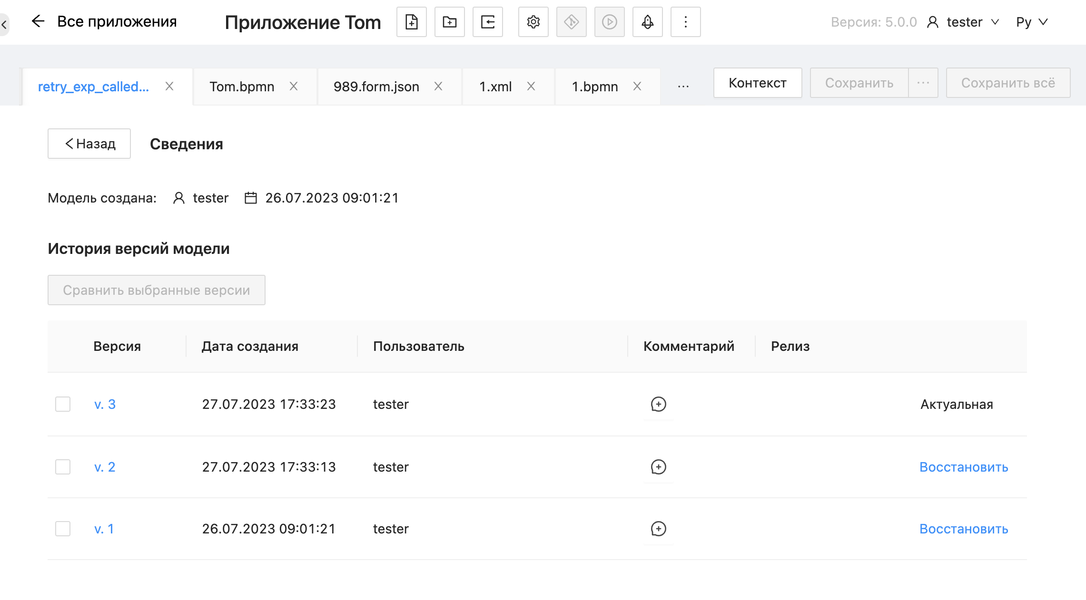Click the new file icon in toolbar
Image resolution: width=1086 pixels, height=600 pixels.
click(411, 22)
